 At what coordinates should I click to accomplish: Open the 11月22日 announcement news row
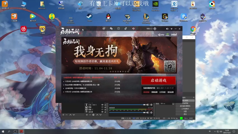[92, 92]
